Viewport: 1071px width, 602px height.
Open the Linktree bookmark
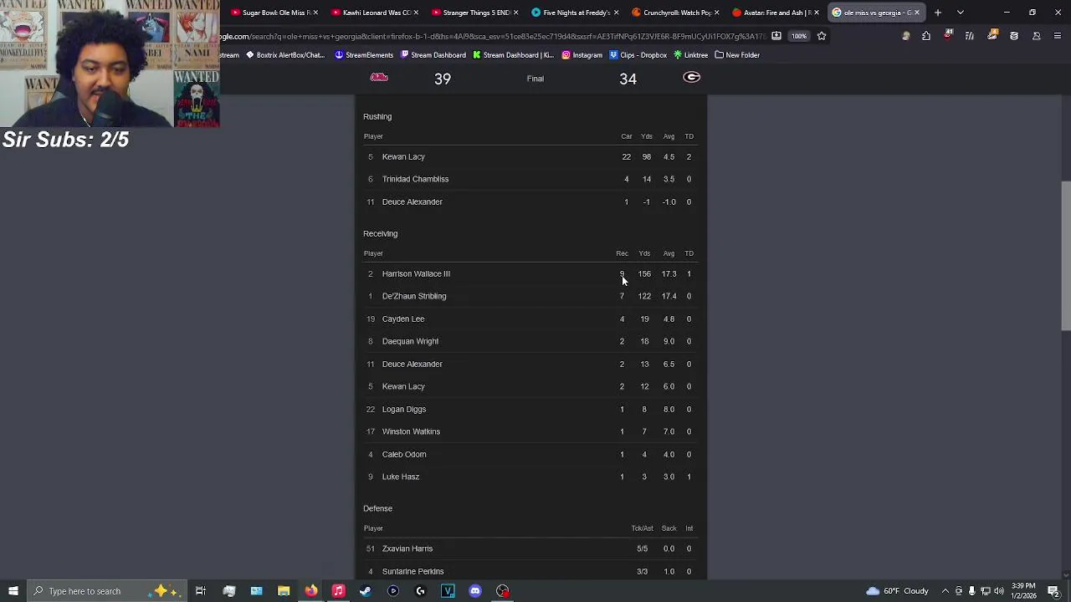(690, 55)
